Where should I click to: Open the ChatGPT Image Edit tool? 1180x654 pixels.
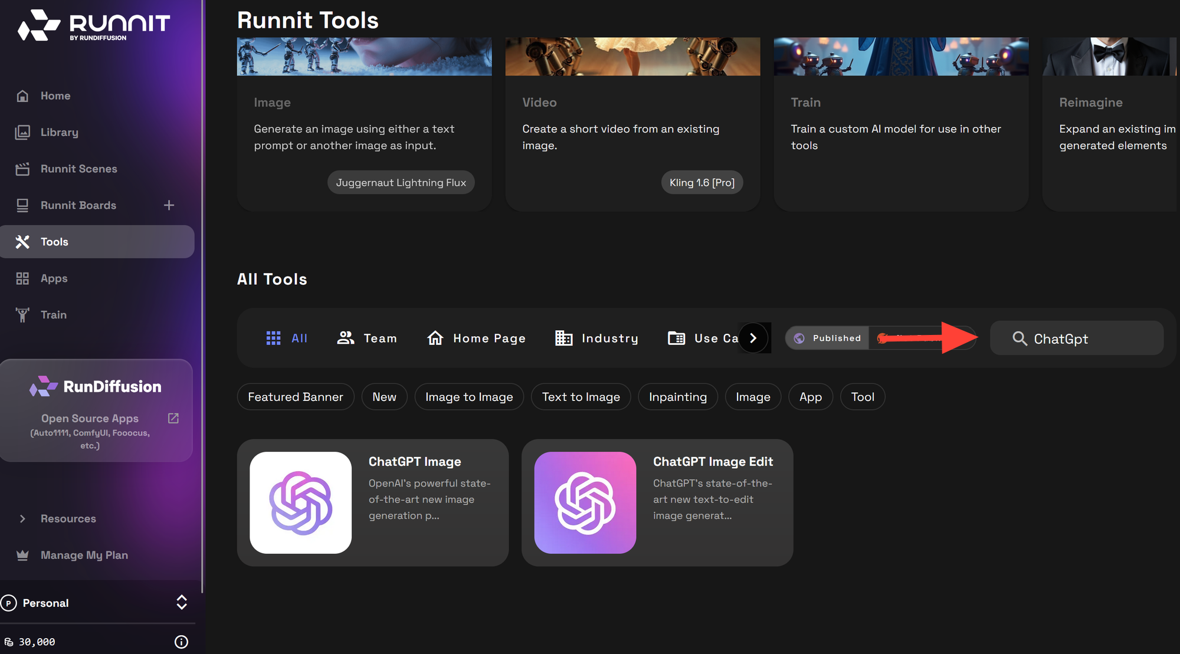click(657, 502)
